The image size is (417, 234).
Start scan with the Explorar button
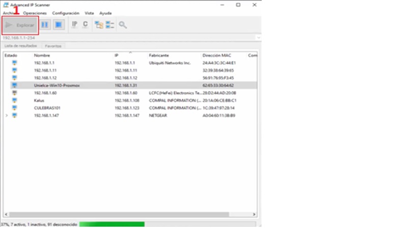pos(20,25)
